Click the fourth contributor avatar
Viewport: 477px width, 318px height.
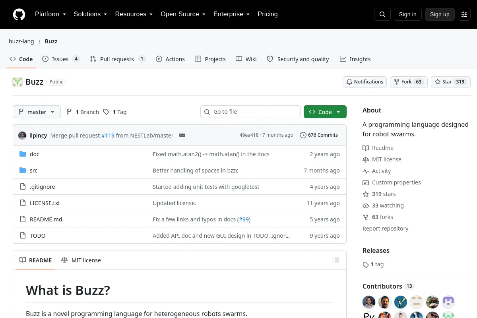(x=417, y=302)
